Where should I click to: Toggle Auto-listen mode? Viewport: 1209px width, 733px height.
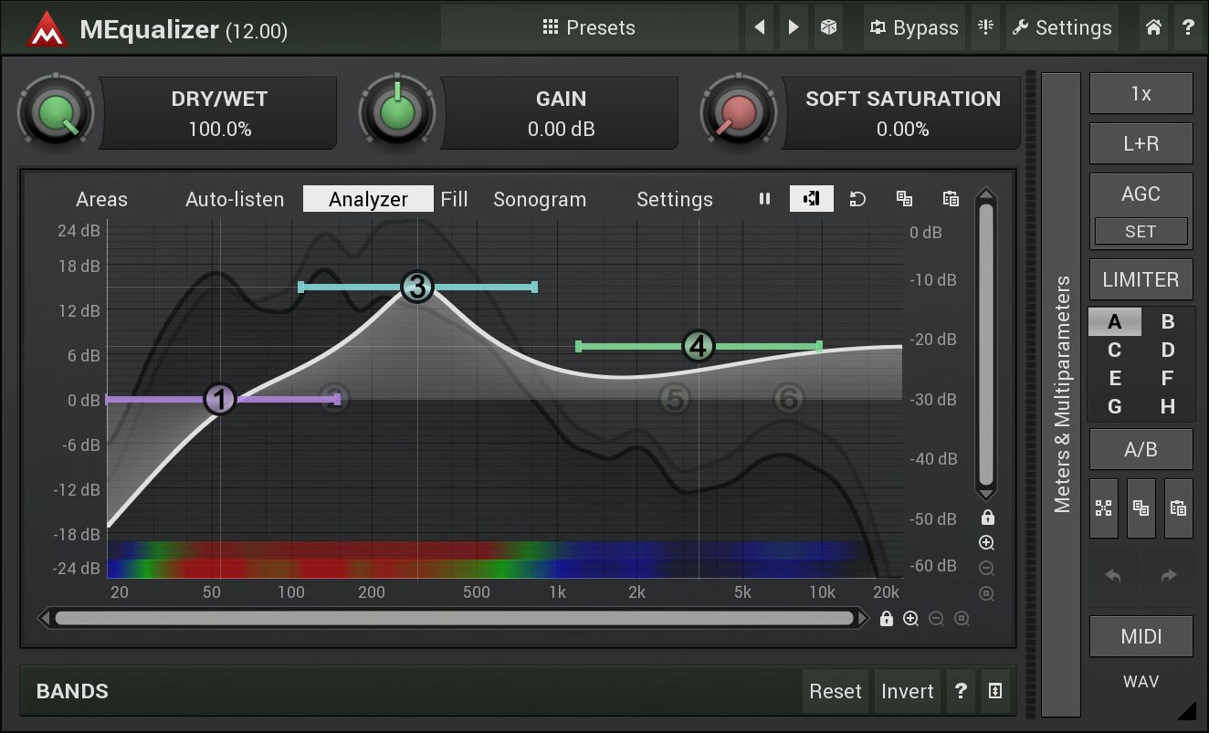tap(235, 199)
